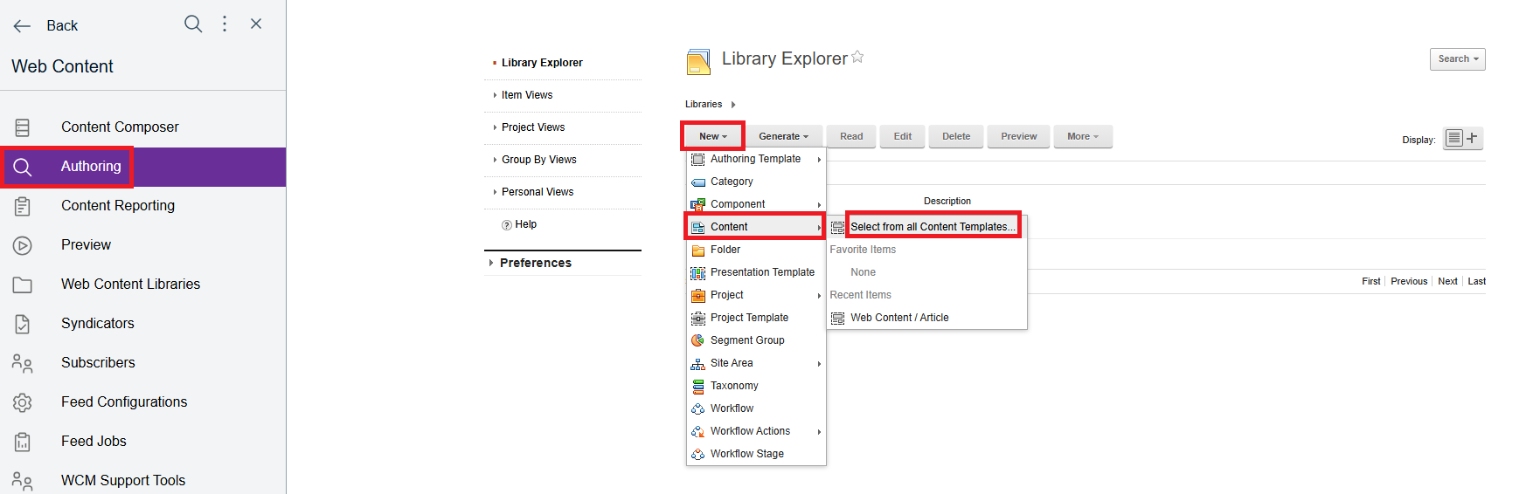Click the Display plus icon
Screen dimensions: 1540x494
[x=1473, y=138]
